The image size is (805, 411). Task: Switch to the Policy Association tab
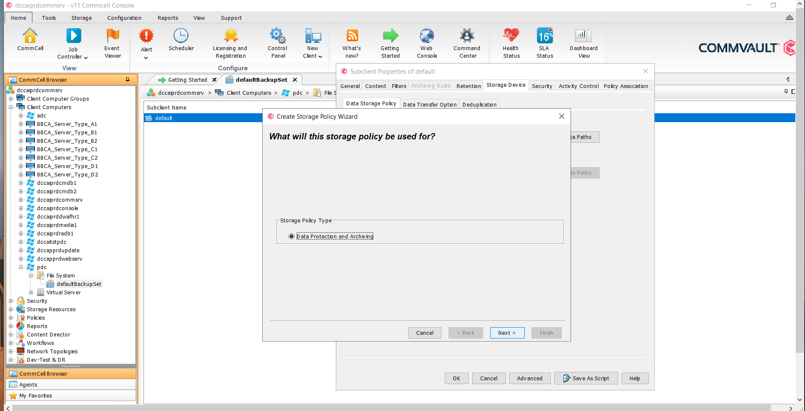click(626, 86)
